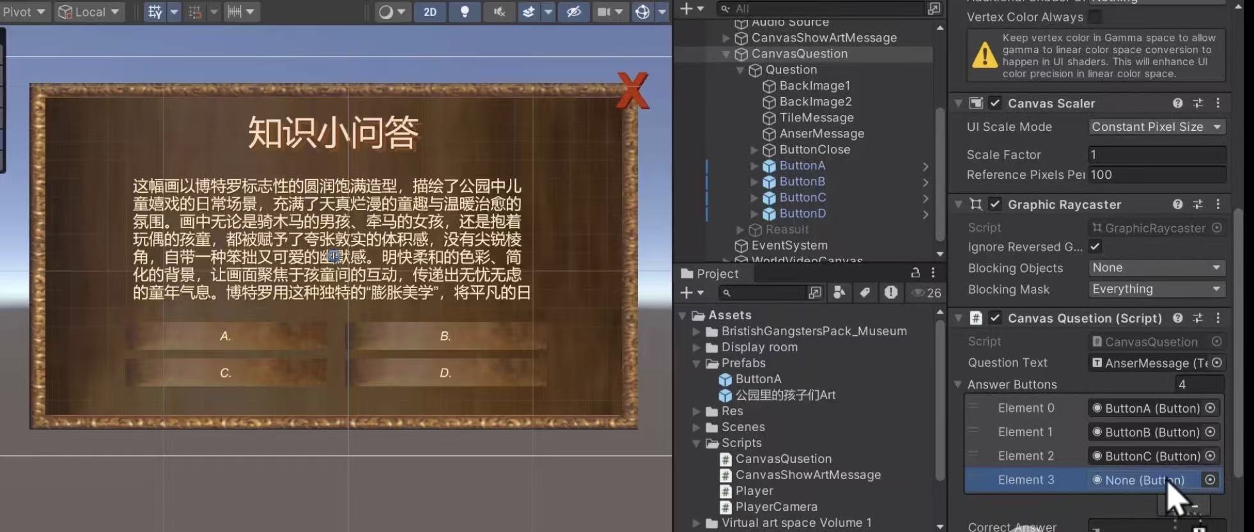Select Display room folder
This screenshot has height=532, width=1254.
759,347
